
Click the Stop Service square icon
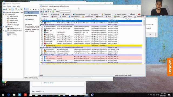[x=33, y=9]
